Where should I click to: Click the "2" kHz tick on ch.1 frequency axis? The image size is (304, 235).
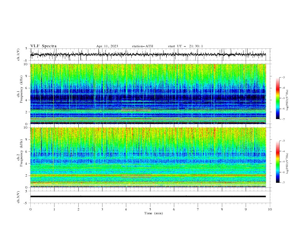tap(27, 112)
